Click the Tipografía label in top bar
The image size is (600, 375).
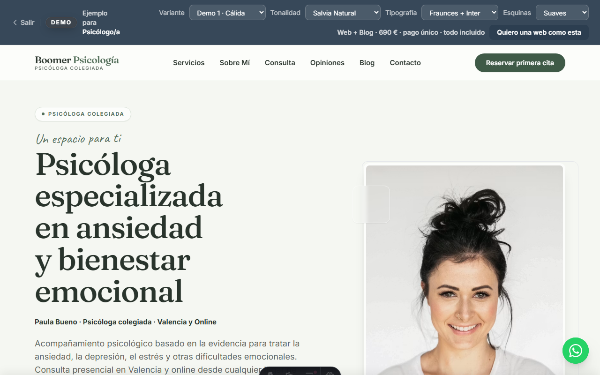[401, 13]
